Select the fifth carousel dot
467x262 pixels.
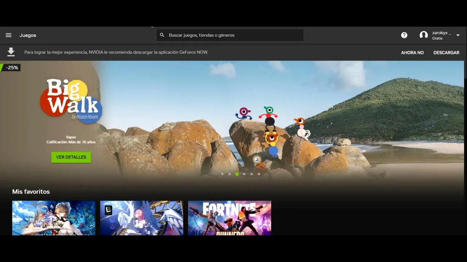[252, 174]
